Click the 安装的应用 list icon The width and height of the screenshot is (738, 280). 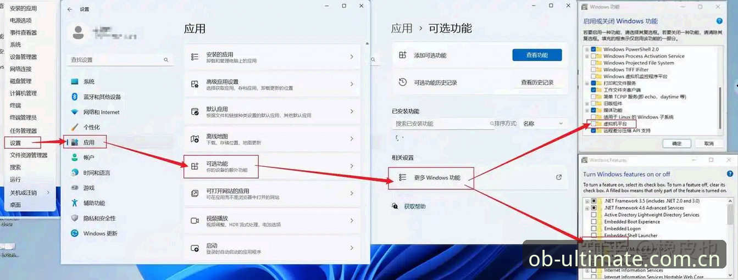195,57
